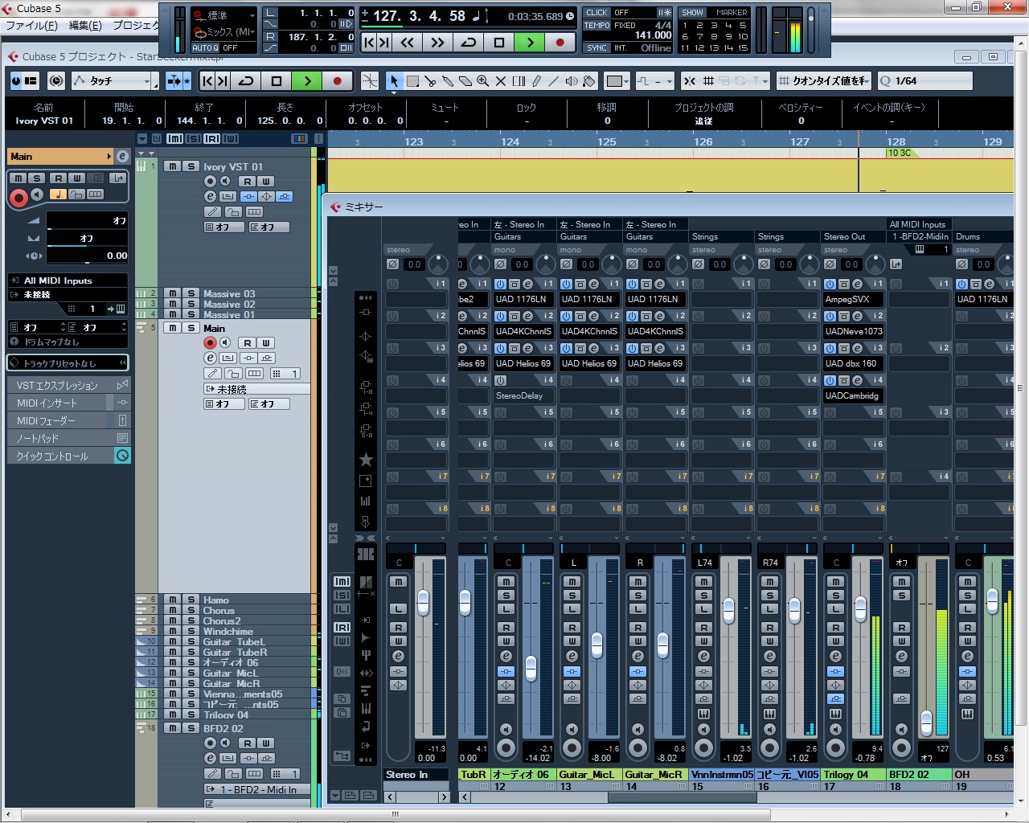Select the Glue tool
This screenshot has width=1029, height=823.
click(x=448, y=81)
